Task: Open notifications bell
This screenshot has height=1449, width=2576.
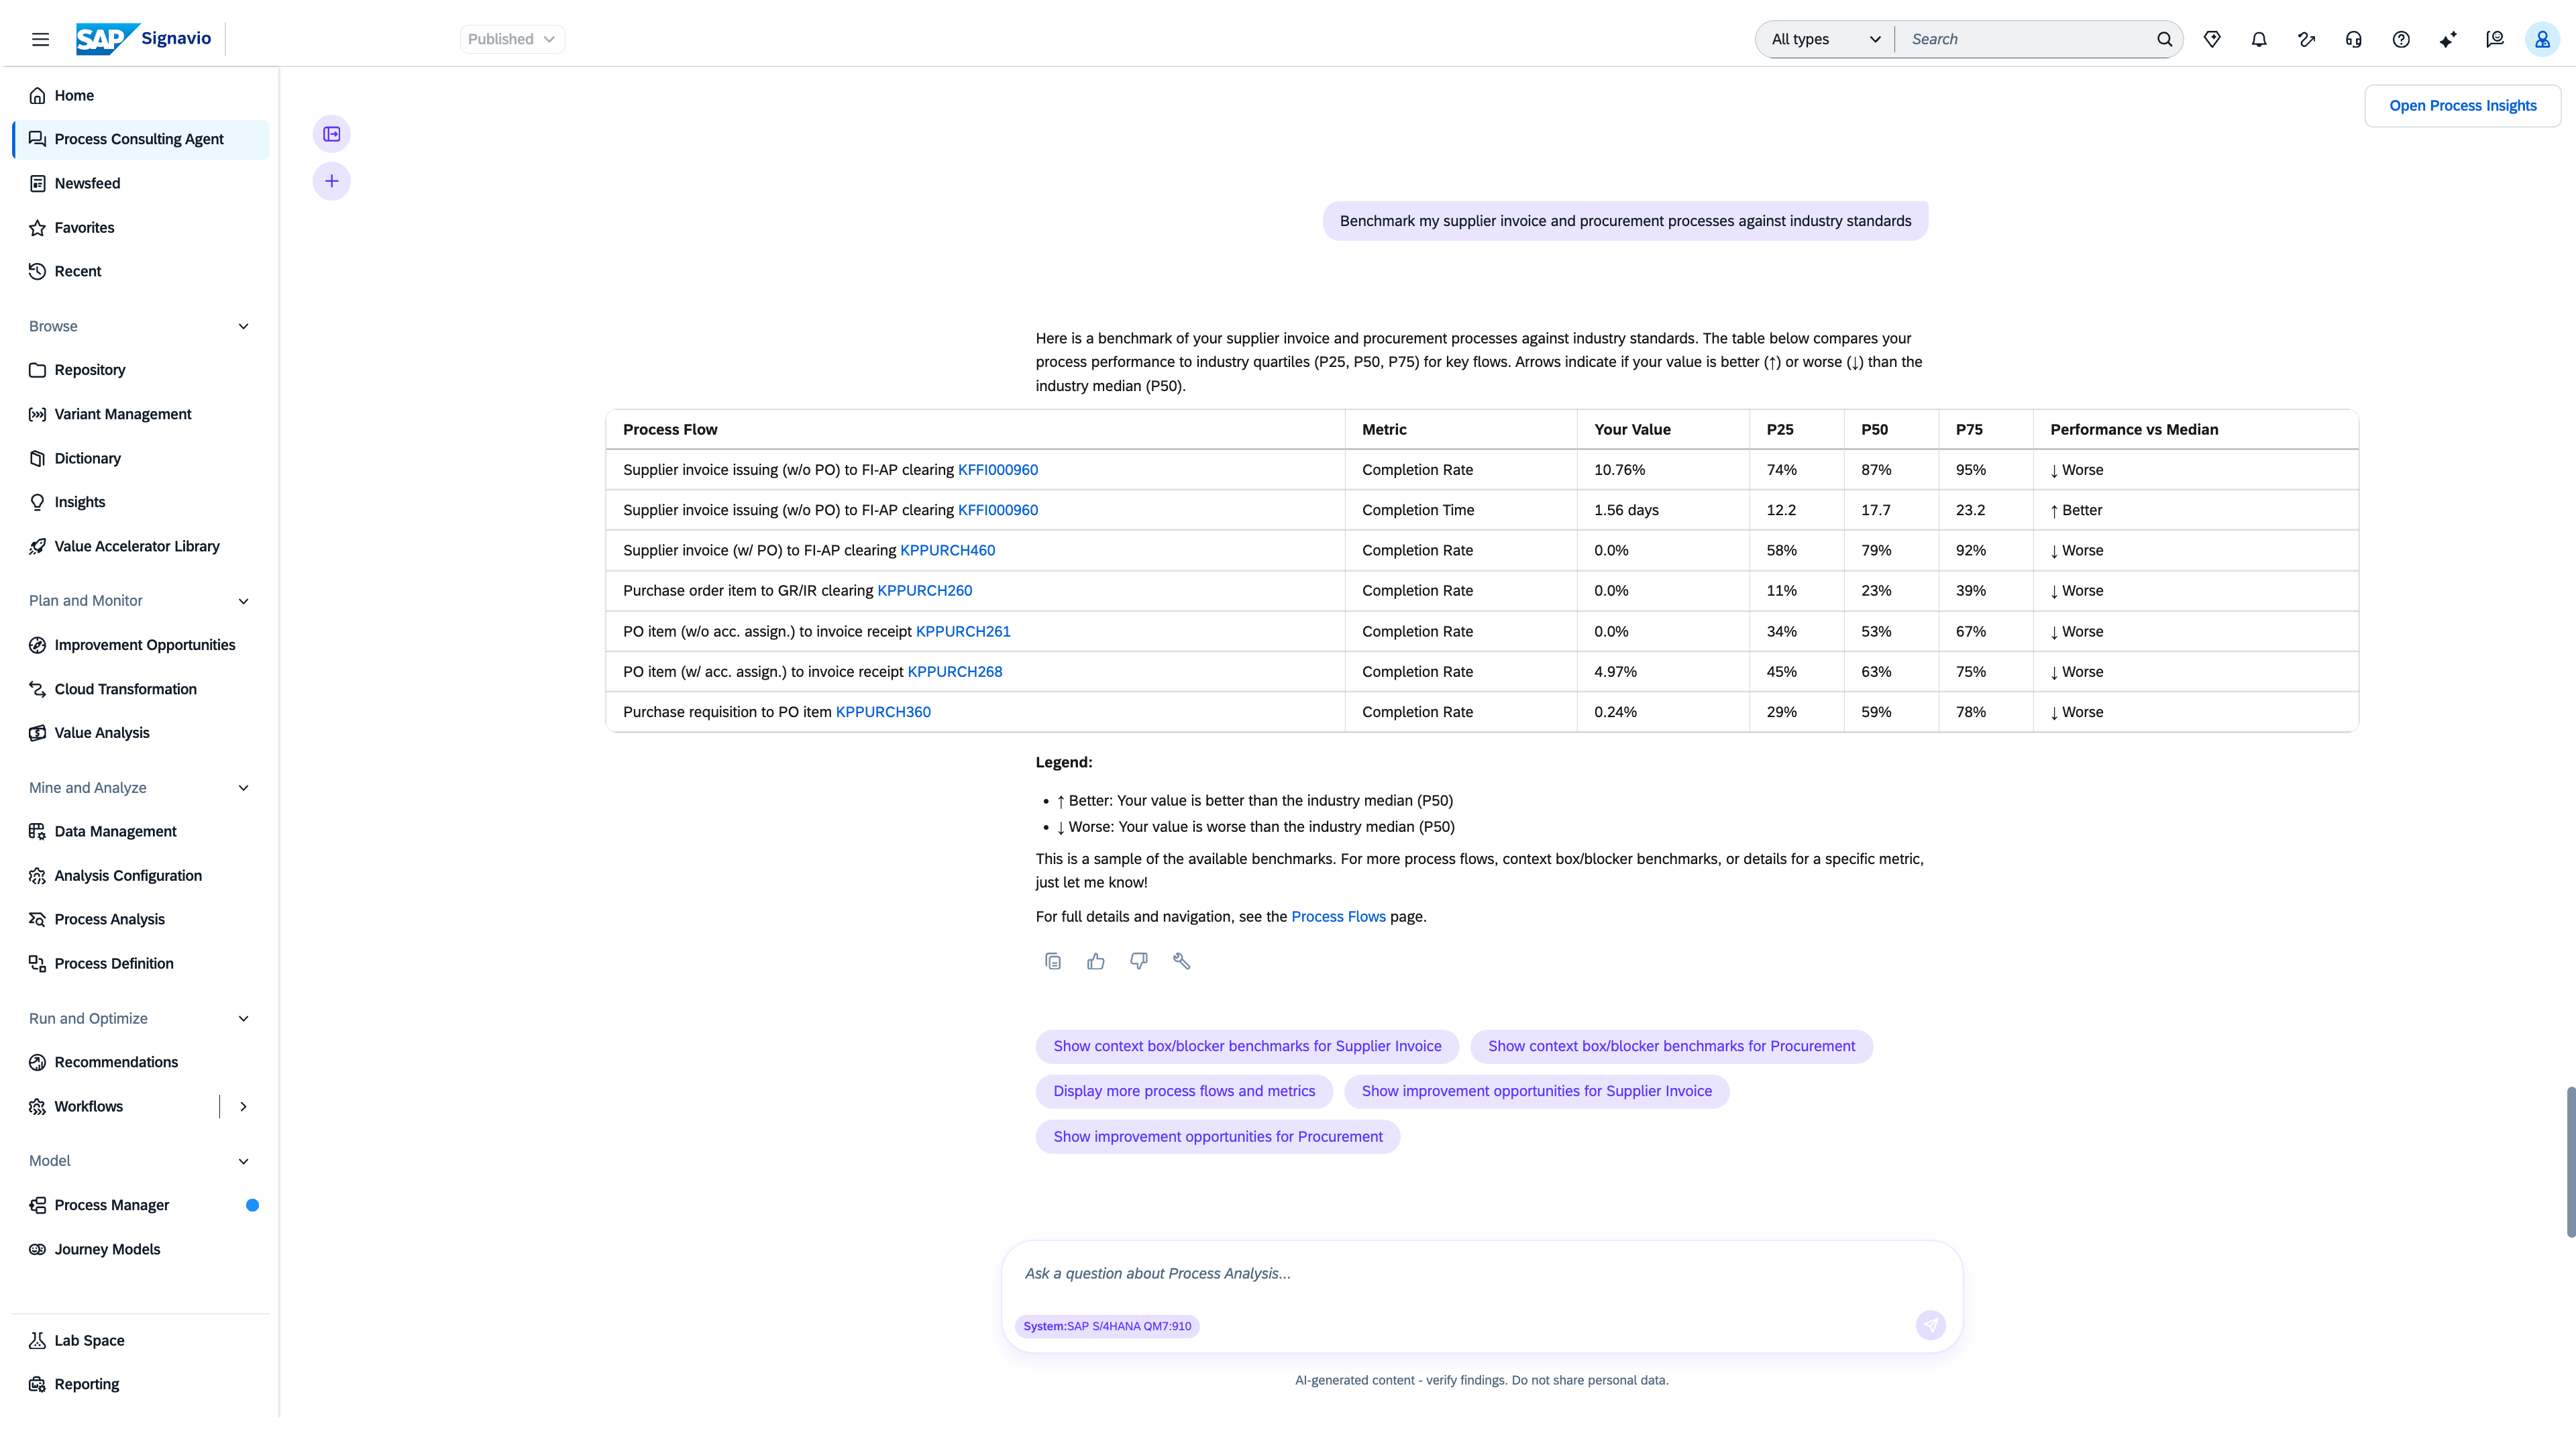Action: pyautogui.click(x=2259, y=39)
